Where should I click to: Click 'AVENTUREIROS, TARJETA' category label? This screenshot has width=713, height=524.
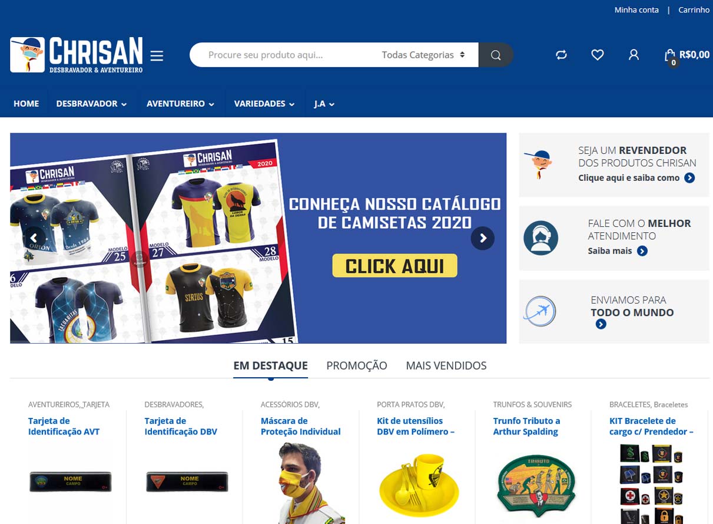point(69,404)
